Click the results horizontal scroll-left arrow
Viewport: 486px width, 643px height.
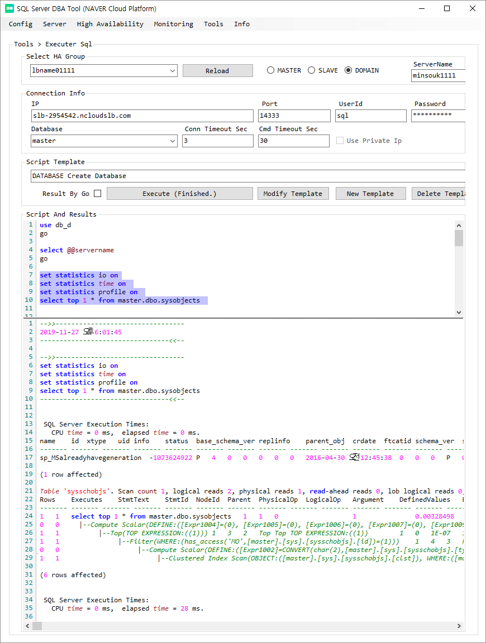27,626
